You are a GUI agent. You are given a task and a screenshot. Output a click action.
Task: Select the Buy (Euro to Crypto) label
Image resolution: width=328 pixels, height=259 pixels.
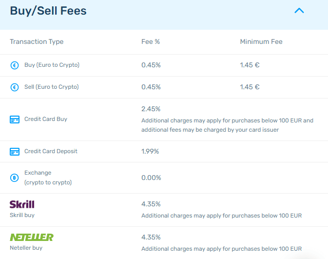(52, 65)
